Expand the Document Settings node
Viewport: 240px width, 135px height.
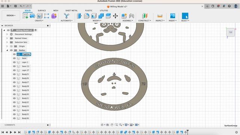(x=7, y=34)
